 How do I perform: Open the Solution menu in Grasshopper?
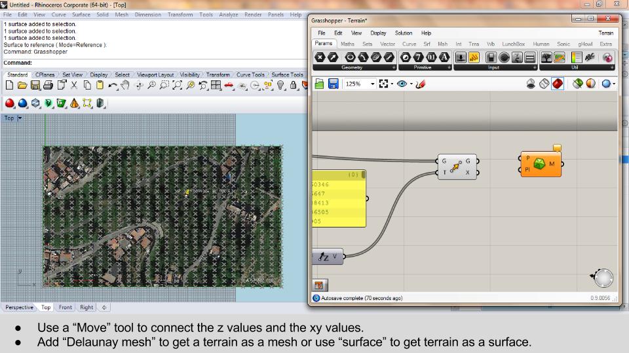[403, 33]
